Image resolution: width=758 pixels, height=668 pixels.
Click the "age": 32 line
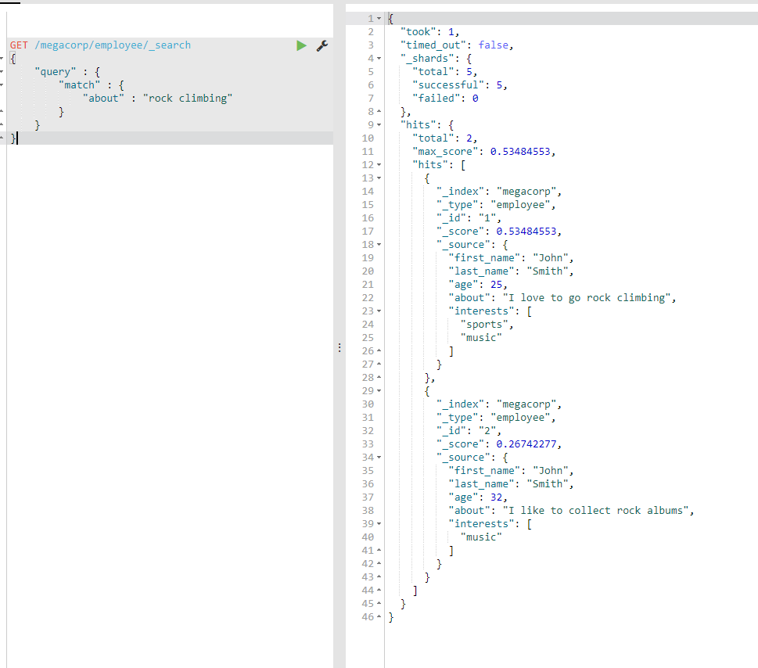pos(478,497)
